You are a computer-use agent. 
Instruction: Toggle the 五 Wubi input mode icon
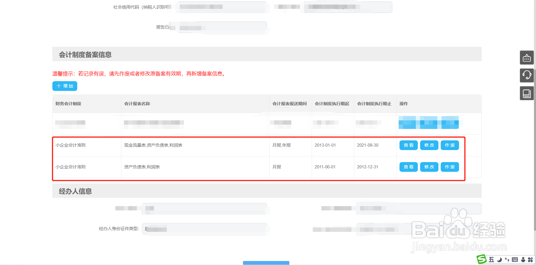(491, 260)
